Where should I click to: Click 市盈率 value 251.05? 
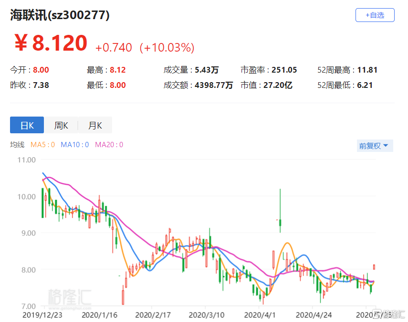point(284,70)
